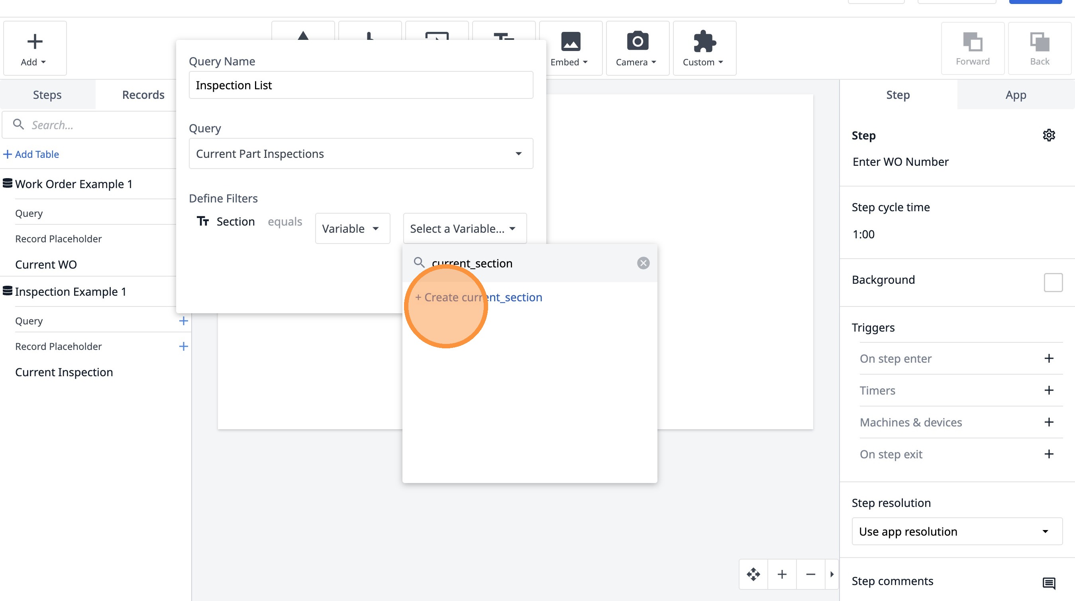
Task: Open the Embed widget menu
Action: click(x=570, y=48)
